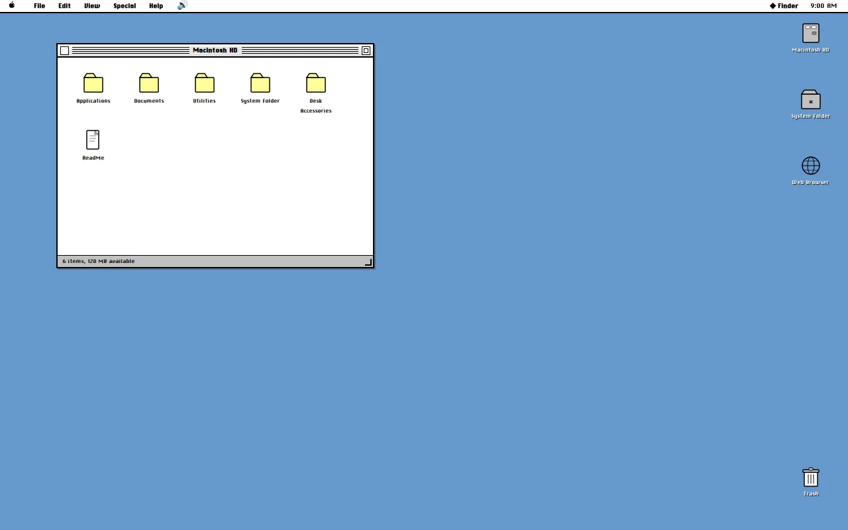
Task: Click the Macintosh HD window title
Action: (x=215, y=50)
